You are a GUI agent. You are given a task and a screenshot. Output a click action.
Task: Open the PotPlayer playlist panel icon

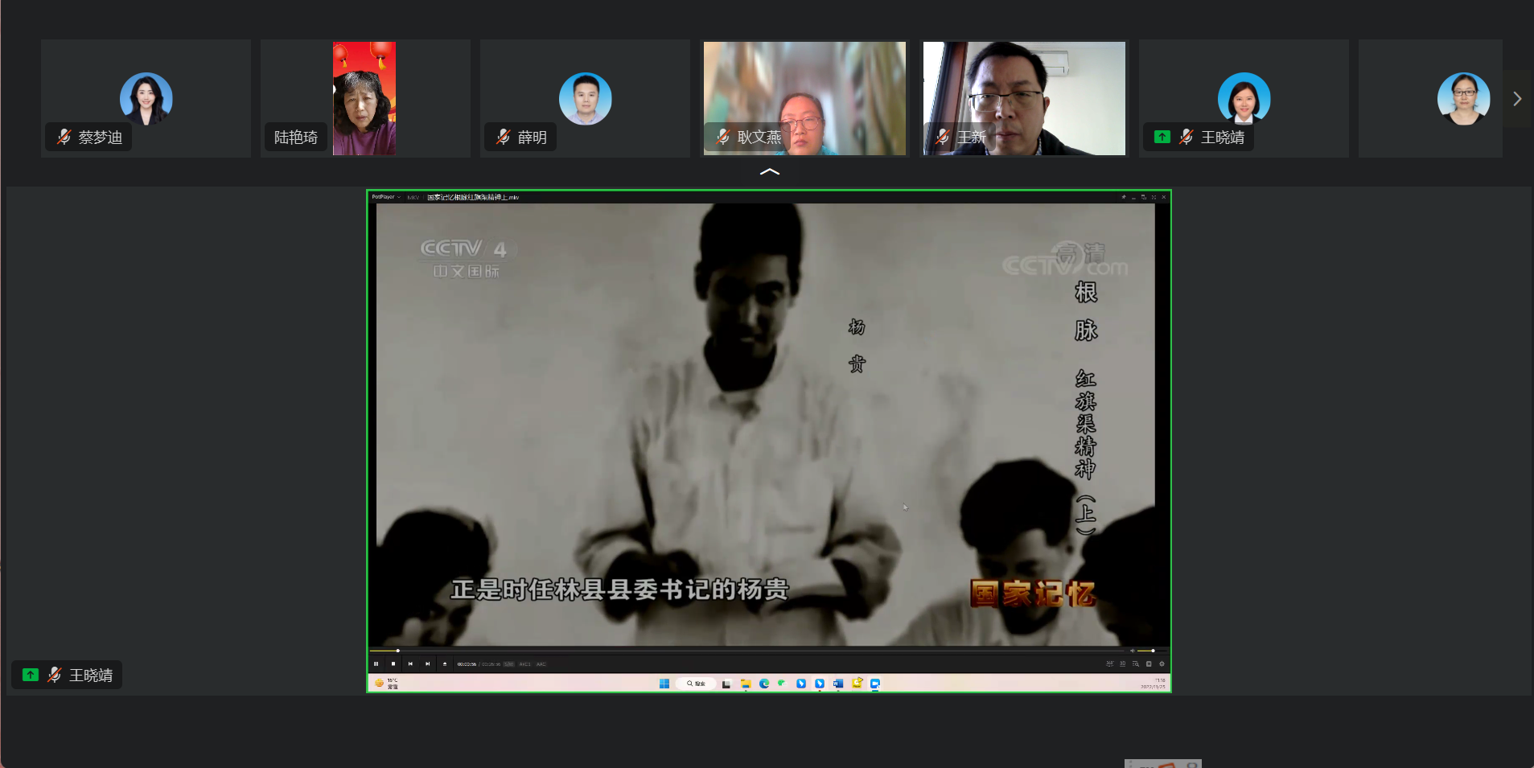(x=1149, y=664)
